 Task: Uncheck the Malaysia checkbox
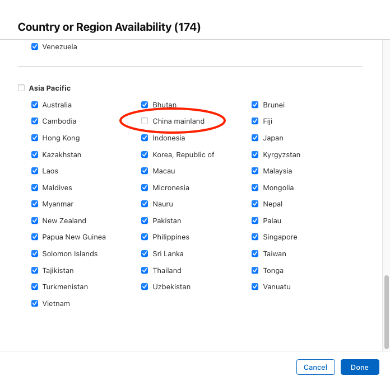click(255, 171)
